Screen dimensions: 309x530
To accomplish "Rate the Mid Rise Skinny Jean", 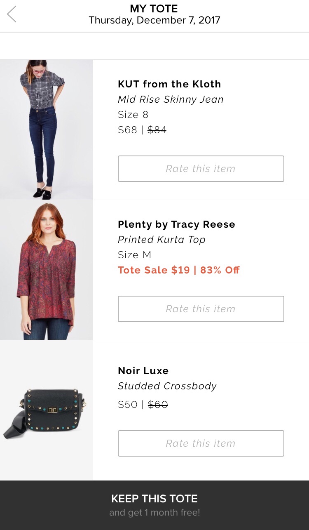I will 201,169.
